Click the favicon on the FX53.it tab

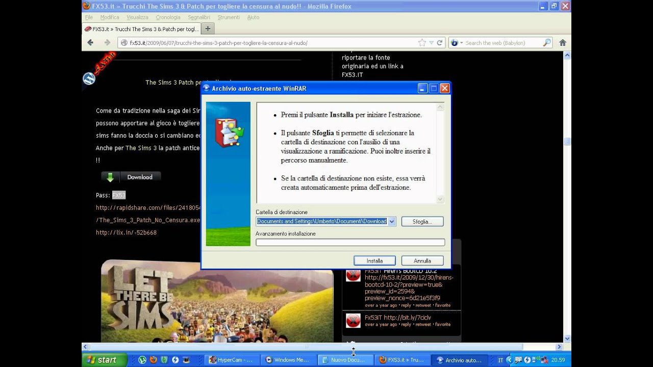pyautogui.click(x=88, y=29)
